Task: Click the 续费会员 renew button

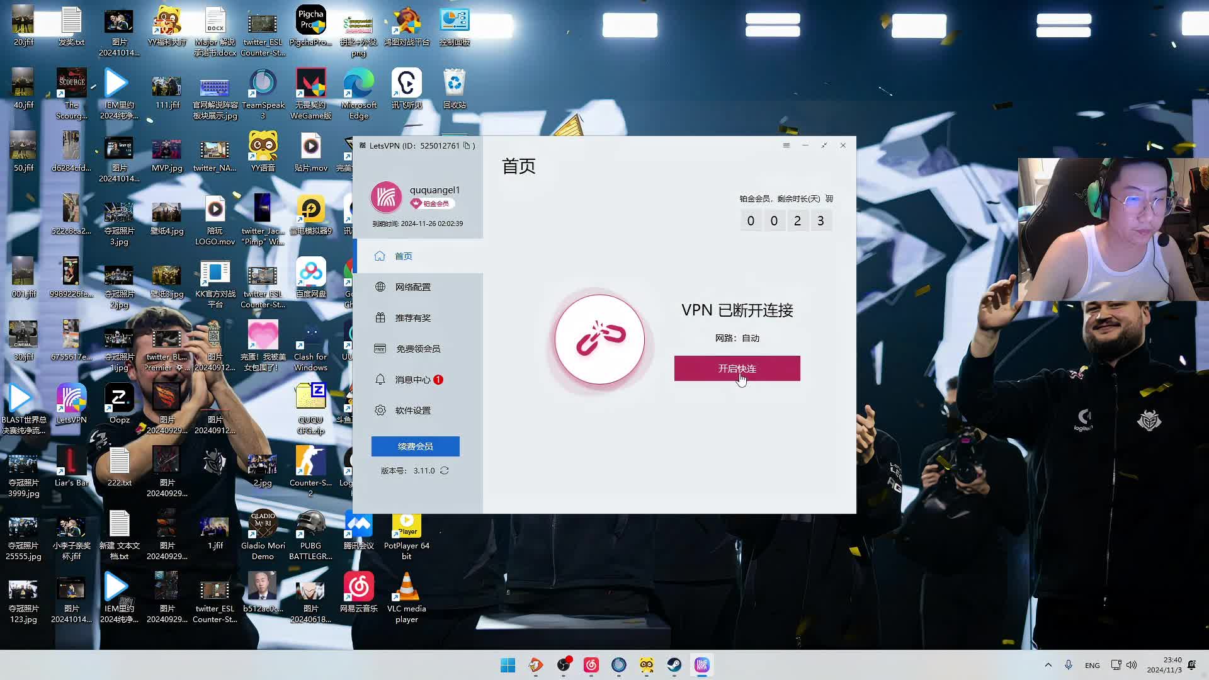Action: pyautogui.click(x=416, y=446)
